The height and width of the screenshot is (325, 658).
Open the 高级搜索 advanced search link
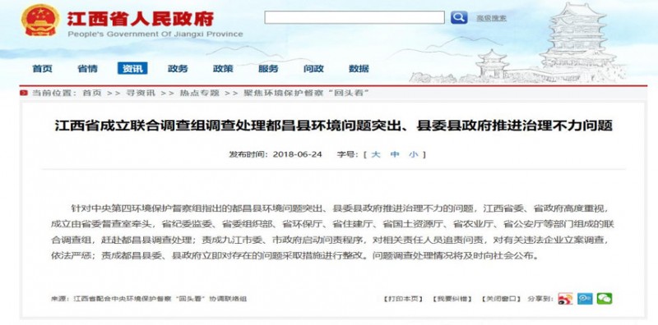tap(491, 18)
